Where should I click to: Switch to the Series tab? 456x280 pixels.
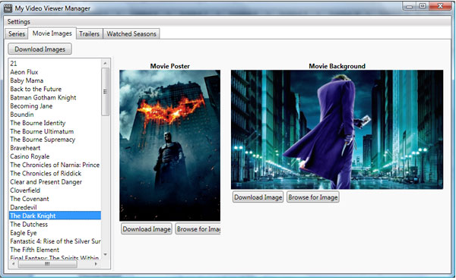coord(17,33)
